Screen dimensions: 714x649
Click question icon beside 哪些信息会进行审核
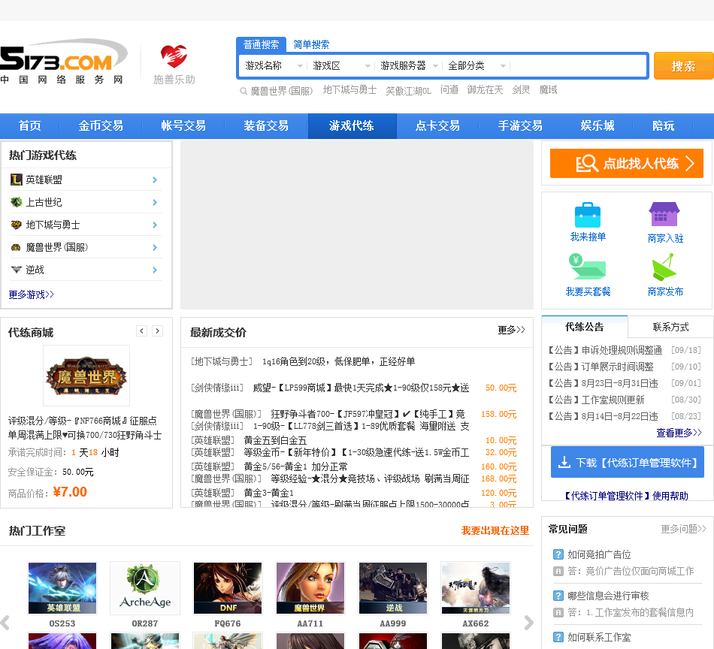(x=558, y=596)
